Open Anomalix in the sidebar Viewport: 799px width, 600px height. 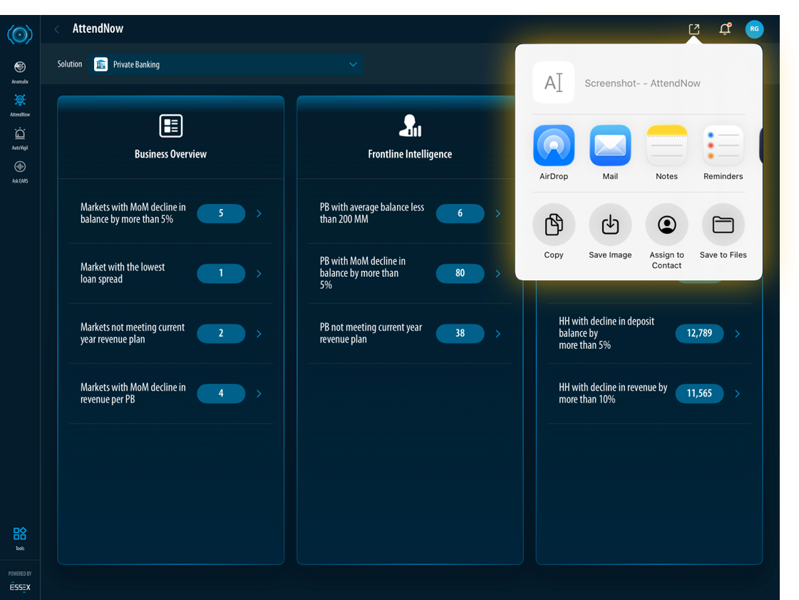click(20, 68)
